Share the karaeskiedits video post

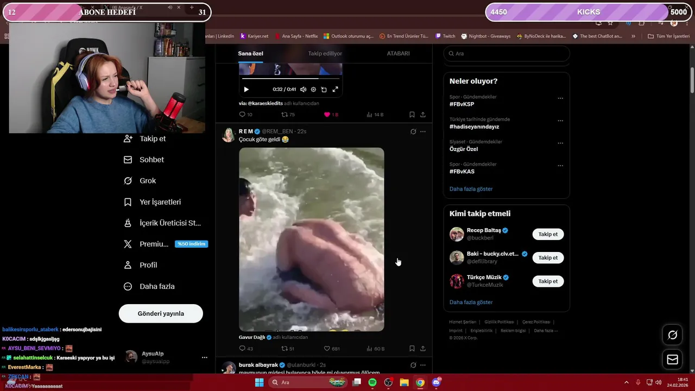(x=423, y=115)
